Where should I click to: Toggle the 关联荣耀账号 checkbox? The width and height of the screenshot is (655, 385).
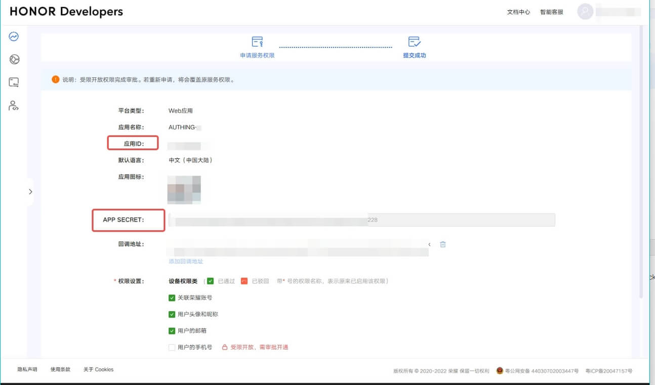click(172, 298)
